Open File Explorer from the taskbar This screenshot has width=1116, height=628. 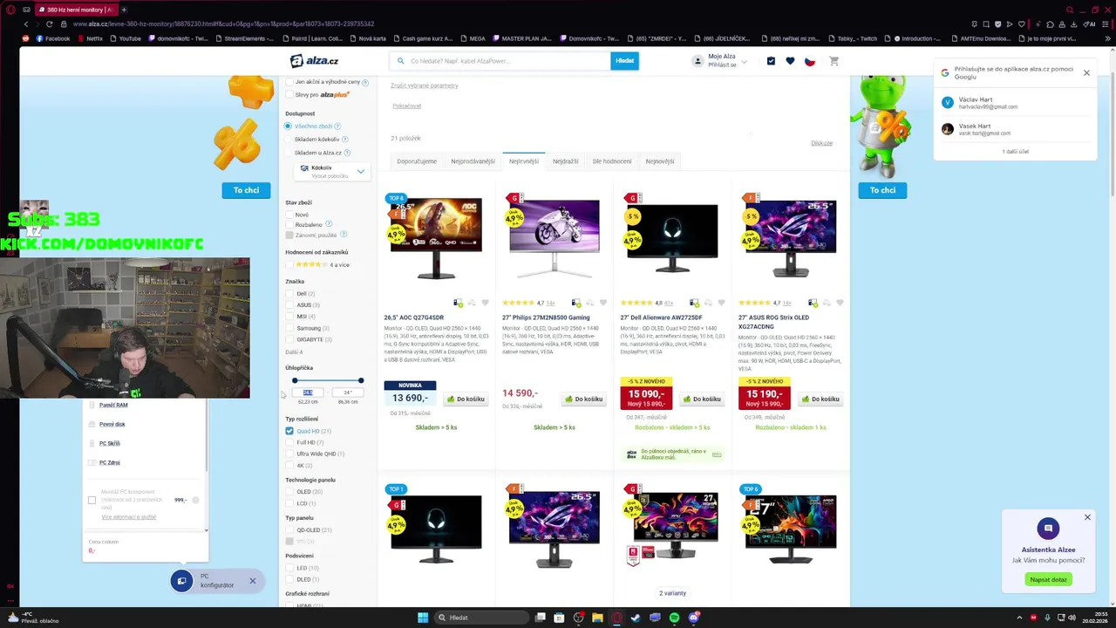pos(597,618)
